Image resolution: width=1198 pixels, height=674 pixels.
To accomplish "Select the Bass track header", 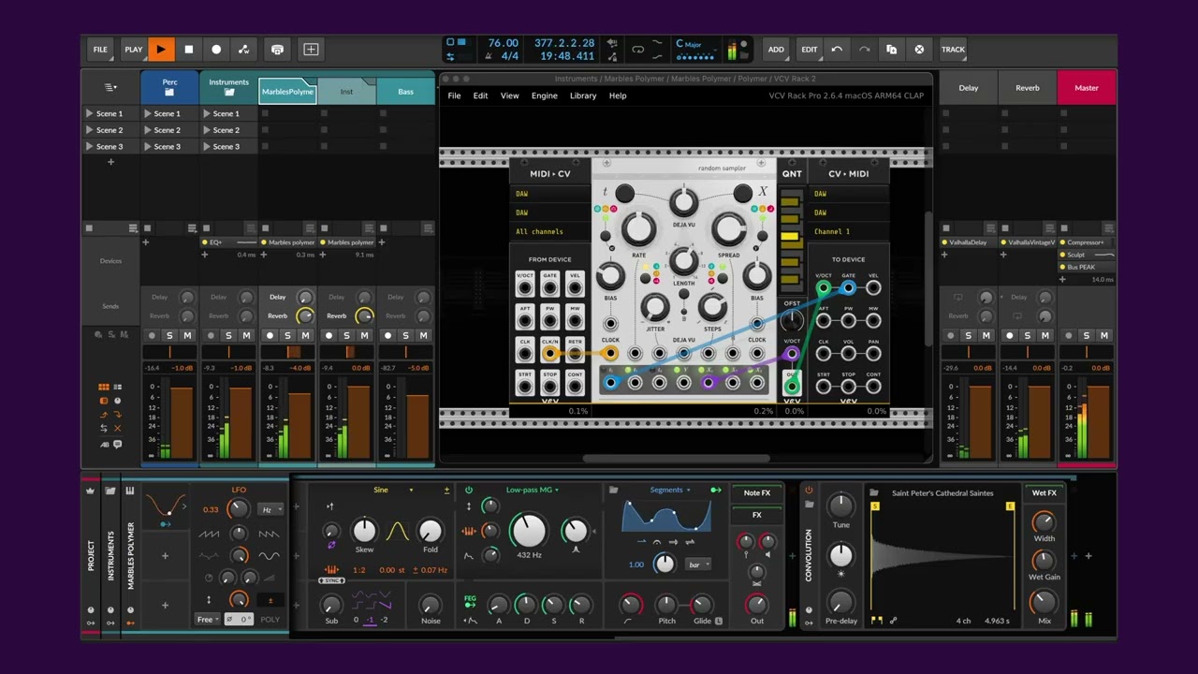I will coord(405,91).
